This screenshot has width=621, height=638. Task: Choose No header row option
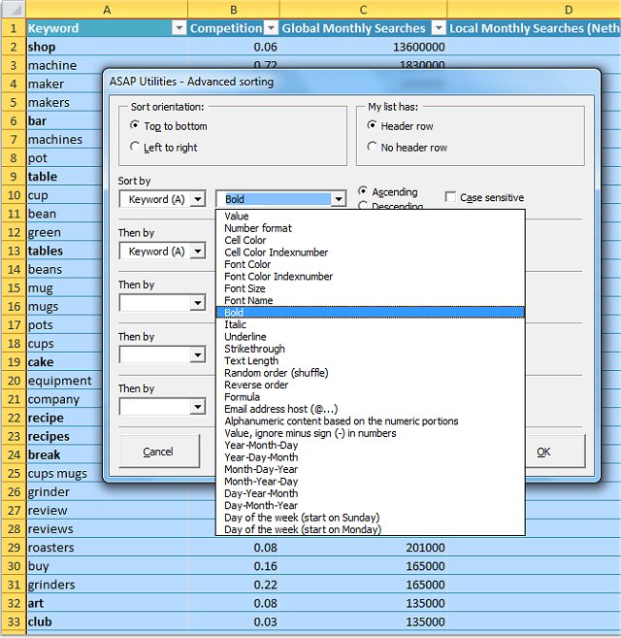point(372,147)
